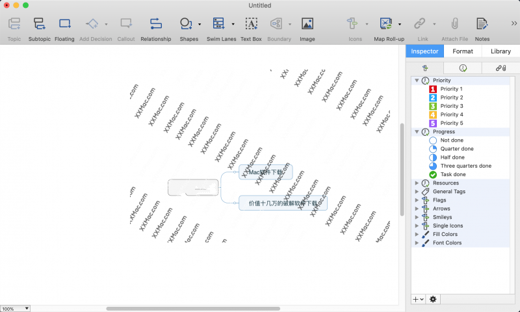The height and width of the screenshot is (312, 520).
Task: Click the Swim Lanes icon
Action: coord(218,24)
